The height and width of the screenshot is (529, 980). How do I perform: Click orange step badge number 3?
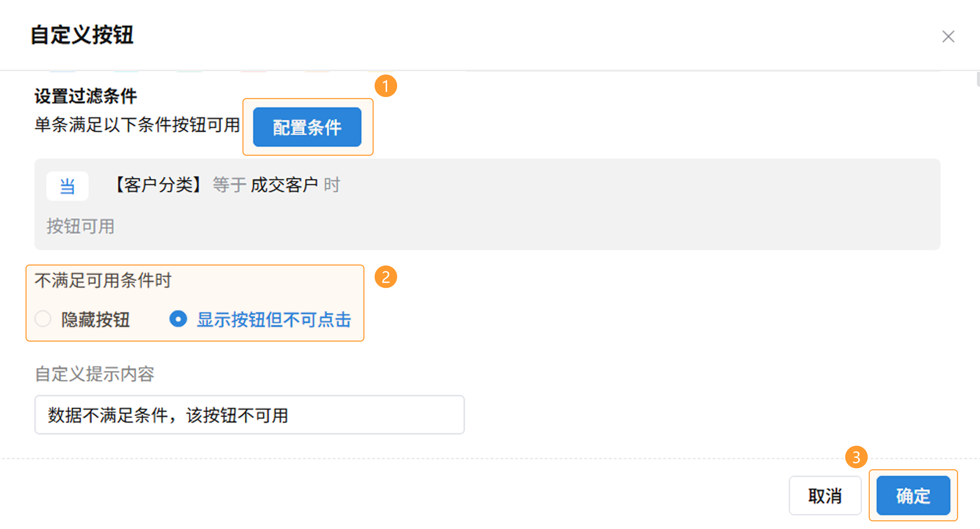(856, 457)
